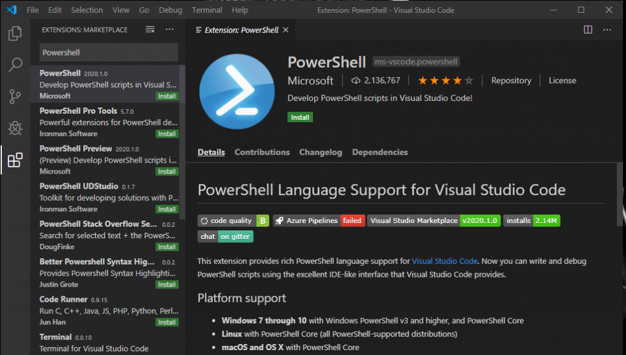Click the Azure Pipelines failed badge
Screen dimensions: 626x355
pyautogui.click(x=319, y=221)
